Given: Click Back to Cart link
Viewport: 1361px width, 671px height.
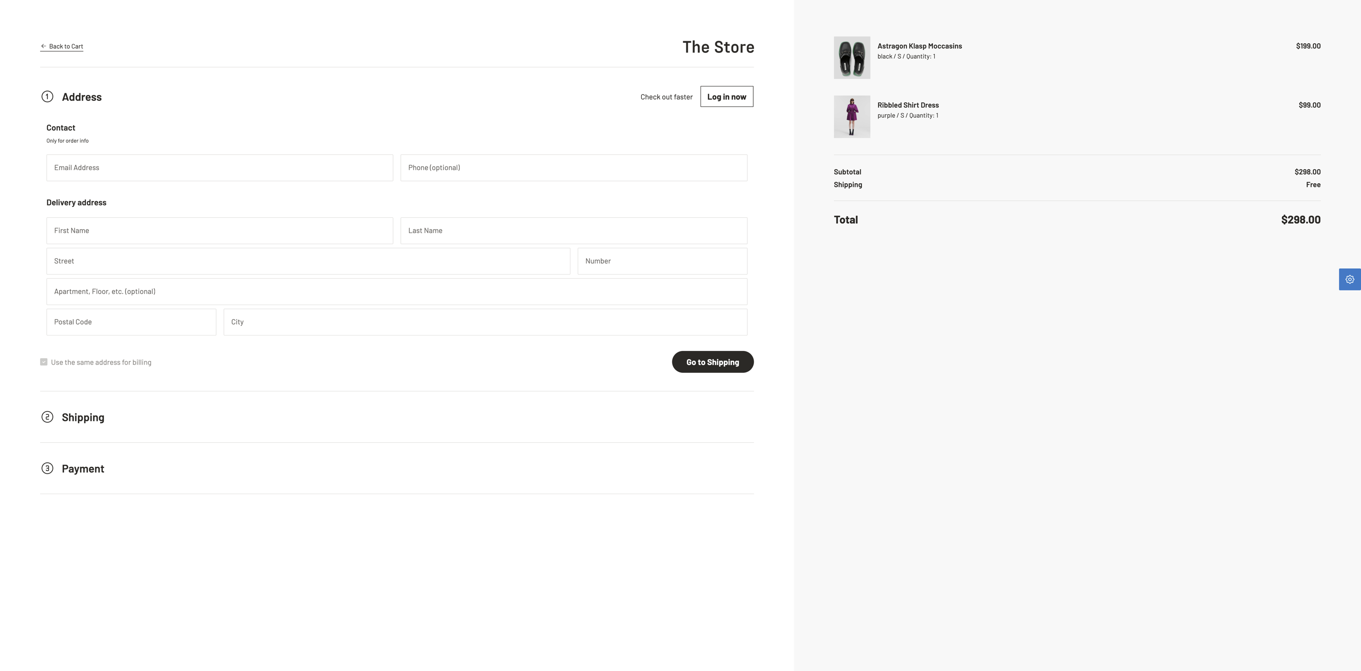Looking at the screenshot, I should (x=61, y=46).
